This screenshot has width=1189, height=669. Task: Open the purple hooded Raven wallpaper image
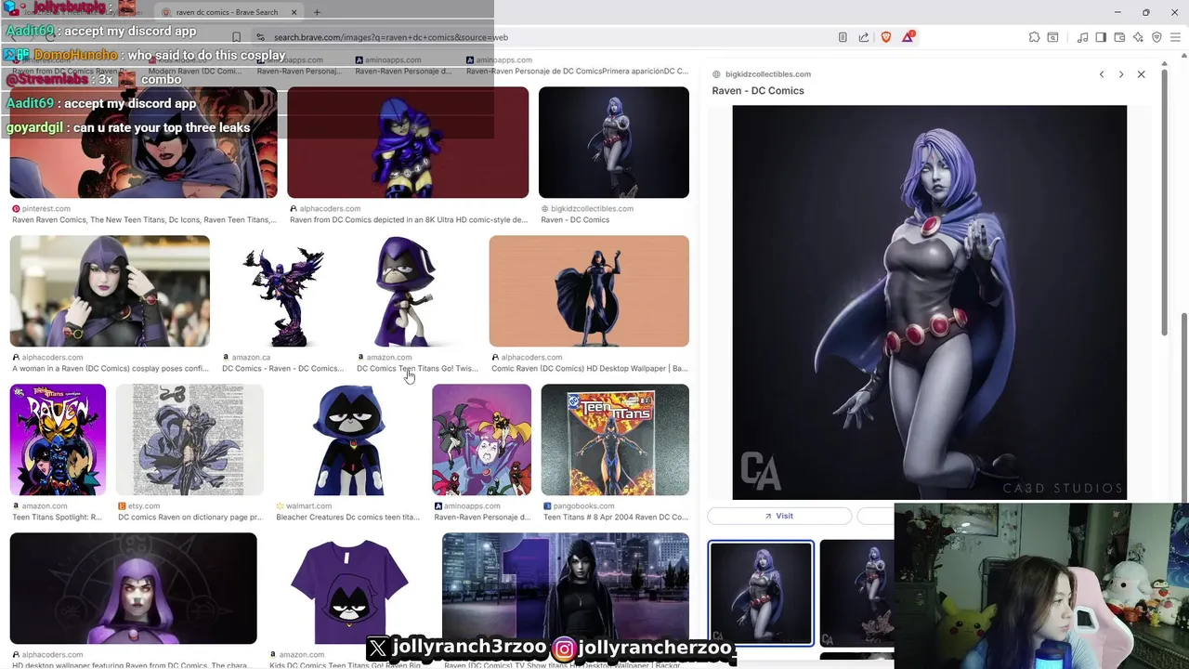134,588
